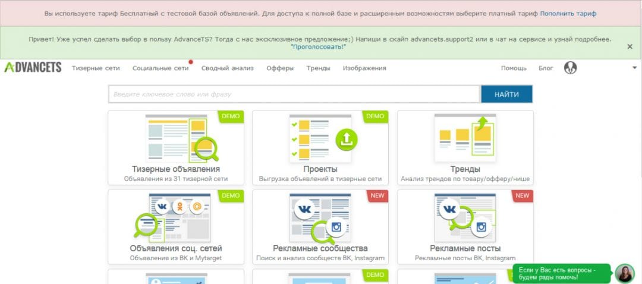
Task: Click the Объявления соц. сетей title
Action: click(175, 248)
